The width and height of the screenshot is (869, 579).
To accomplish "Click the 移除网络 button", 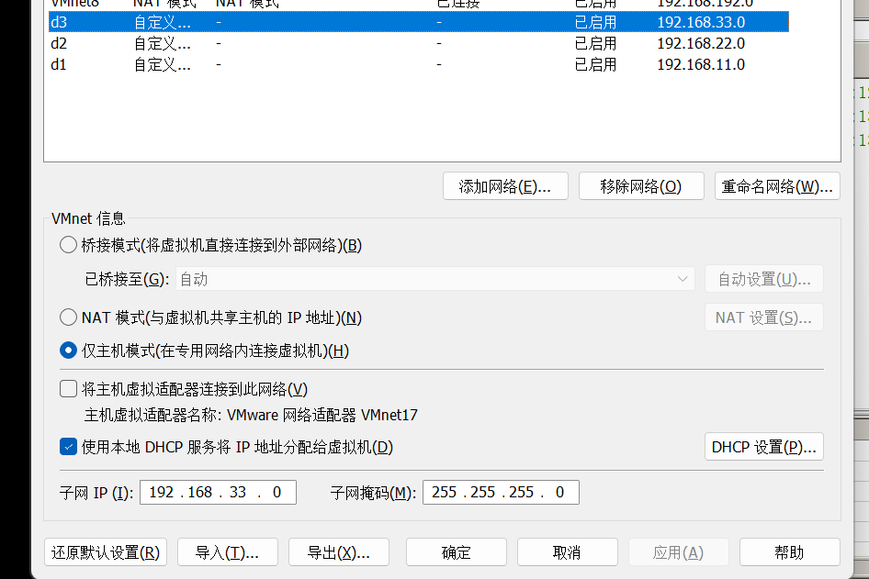I will pyautogui.click(x=641, y=186).
